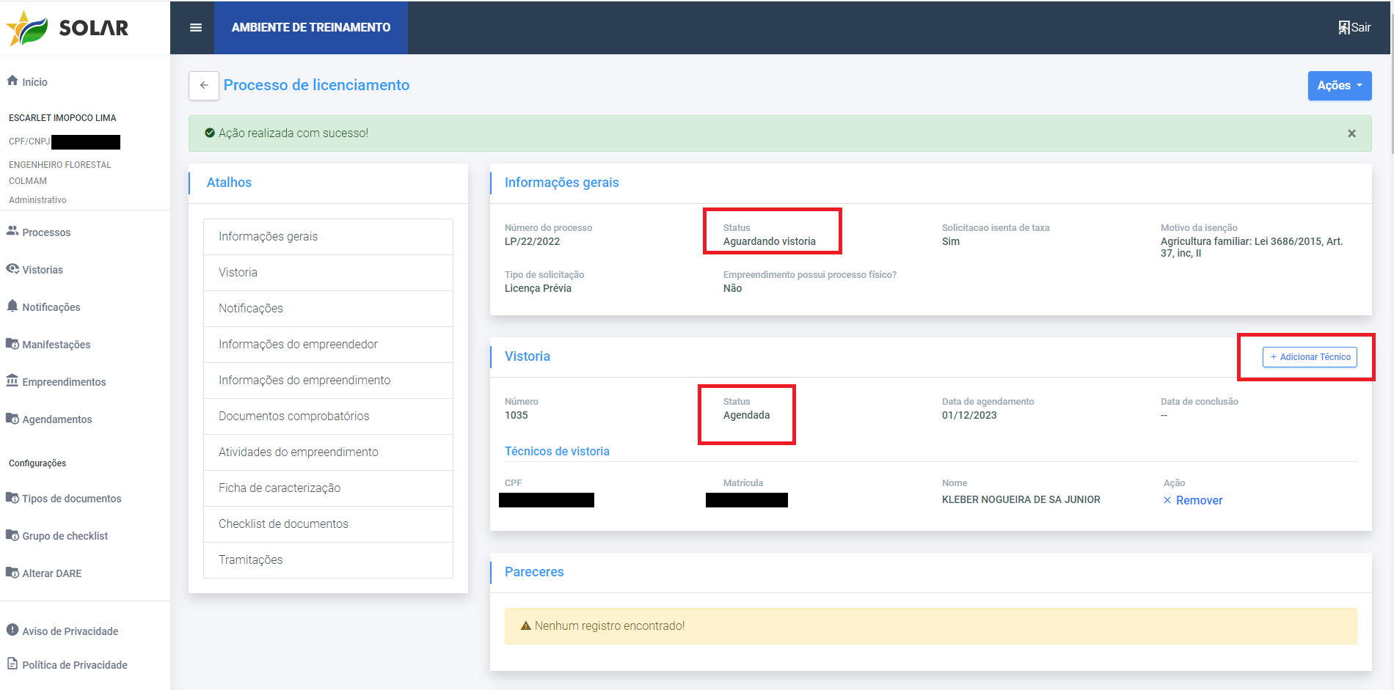Image resolution: width=1394 pixels, height=690 pixels.
Task: Dismiss the success alert message
Action: [x=1351, y=133]
